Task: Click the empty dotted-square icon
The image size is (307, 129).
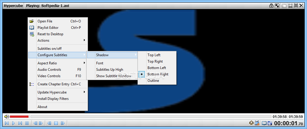Action: click(x=290, y=6)
